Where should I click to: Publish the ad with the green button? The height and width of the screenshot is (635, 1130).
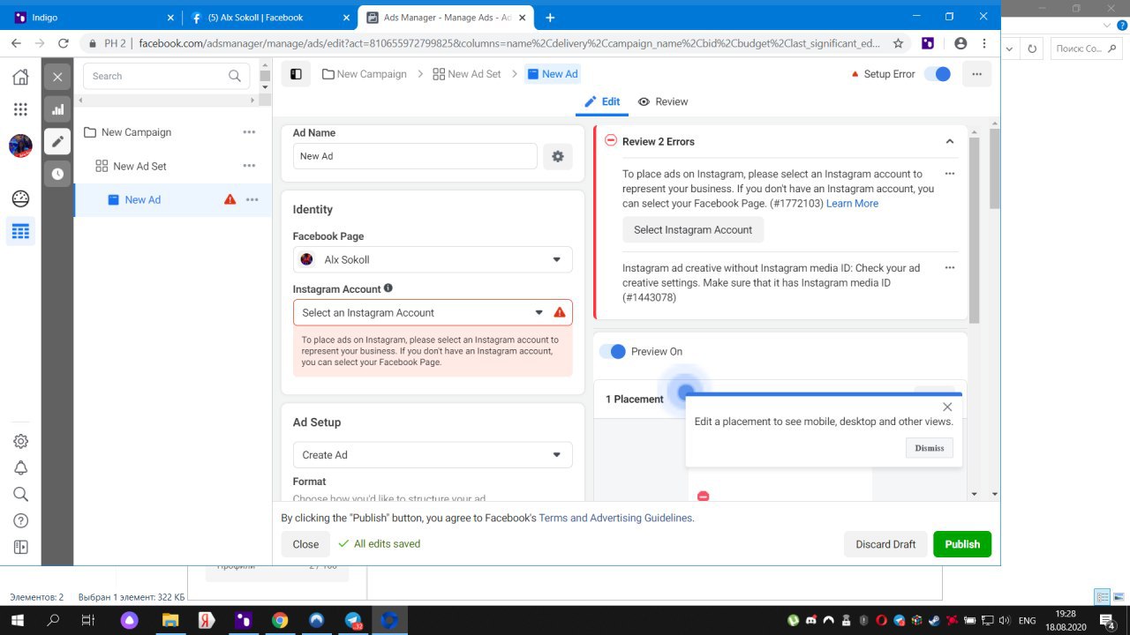tap(962, 544)
